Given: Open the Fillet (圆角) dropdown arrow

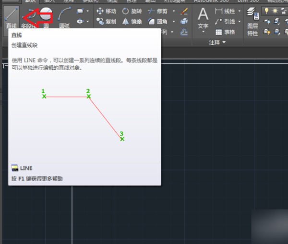Looking at the screenshot, I should point(174,22).
